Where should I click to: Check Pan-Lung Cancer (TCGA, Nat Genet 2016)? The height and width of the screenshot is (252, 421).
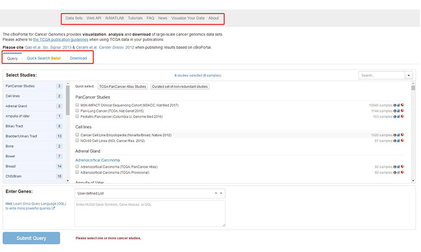[x=77, y=110]
